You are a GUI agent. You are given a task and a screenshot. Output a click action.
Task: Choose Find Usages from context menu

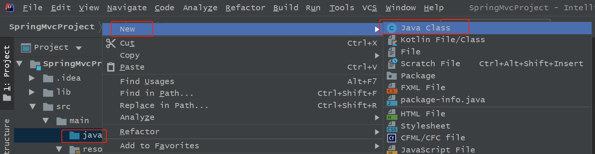(x=147, y=81)
